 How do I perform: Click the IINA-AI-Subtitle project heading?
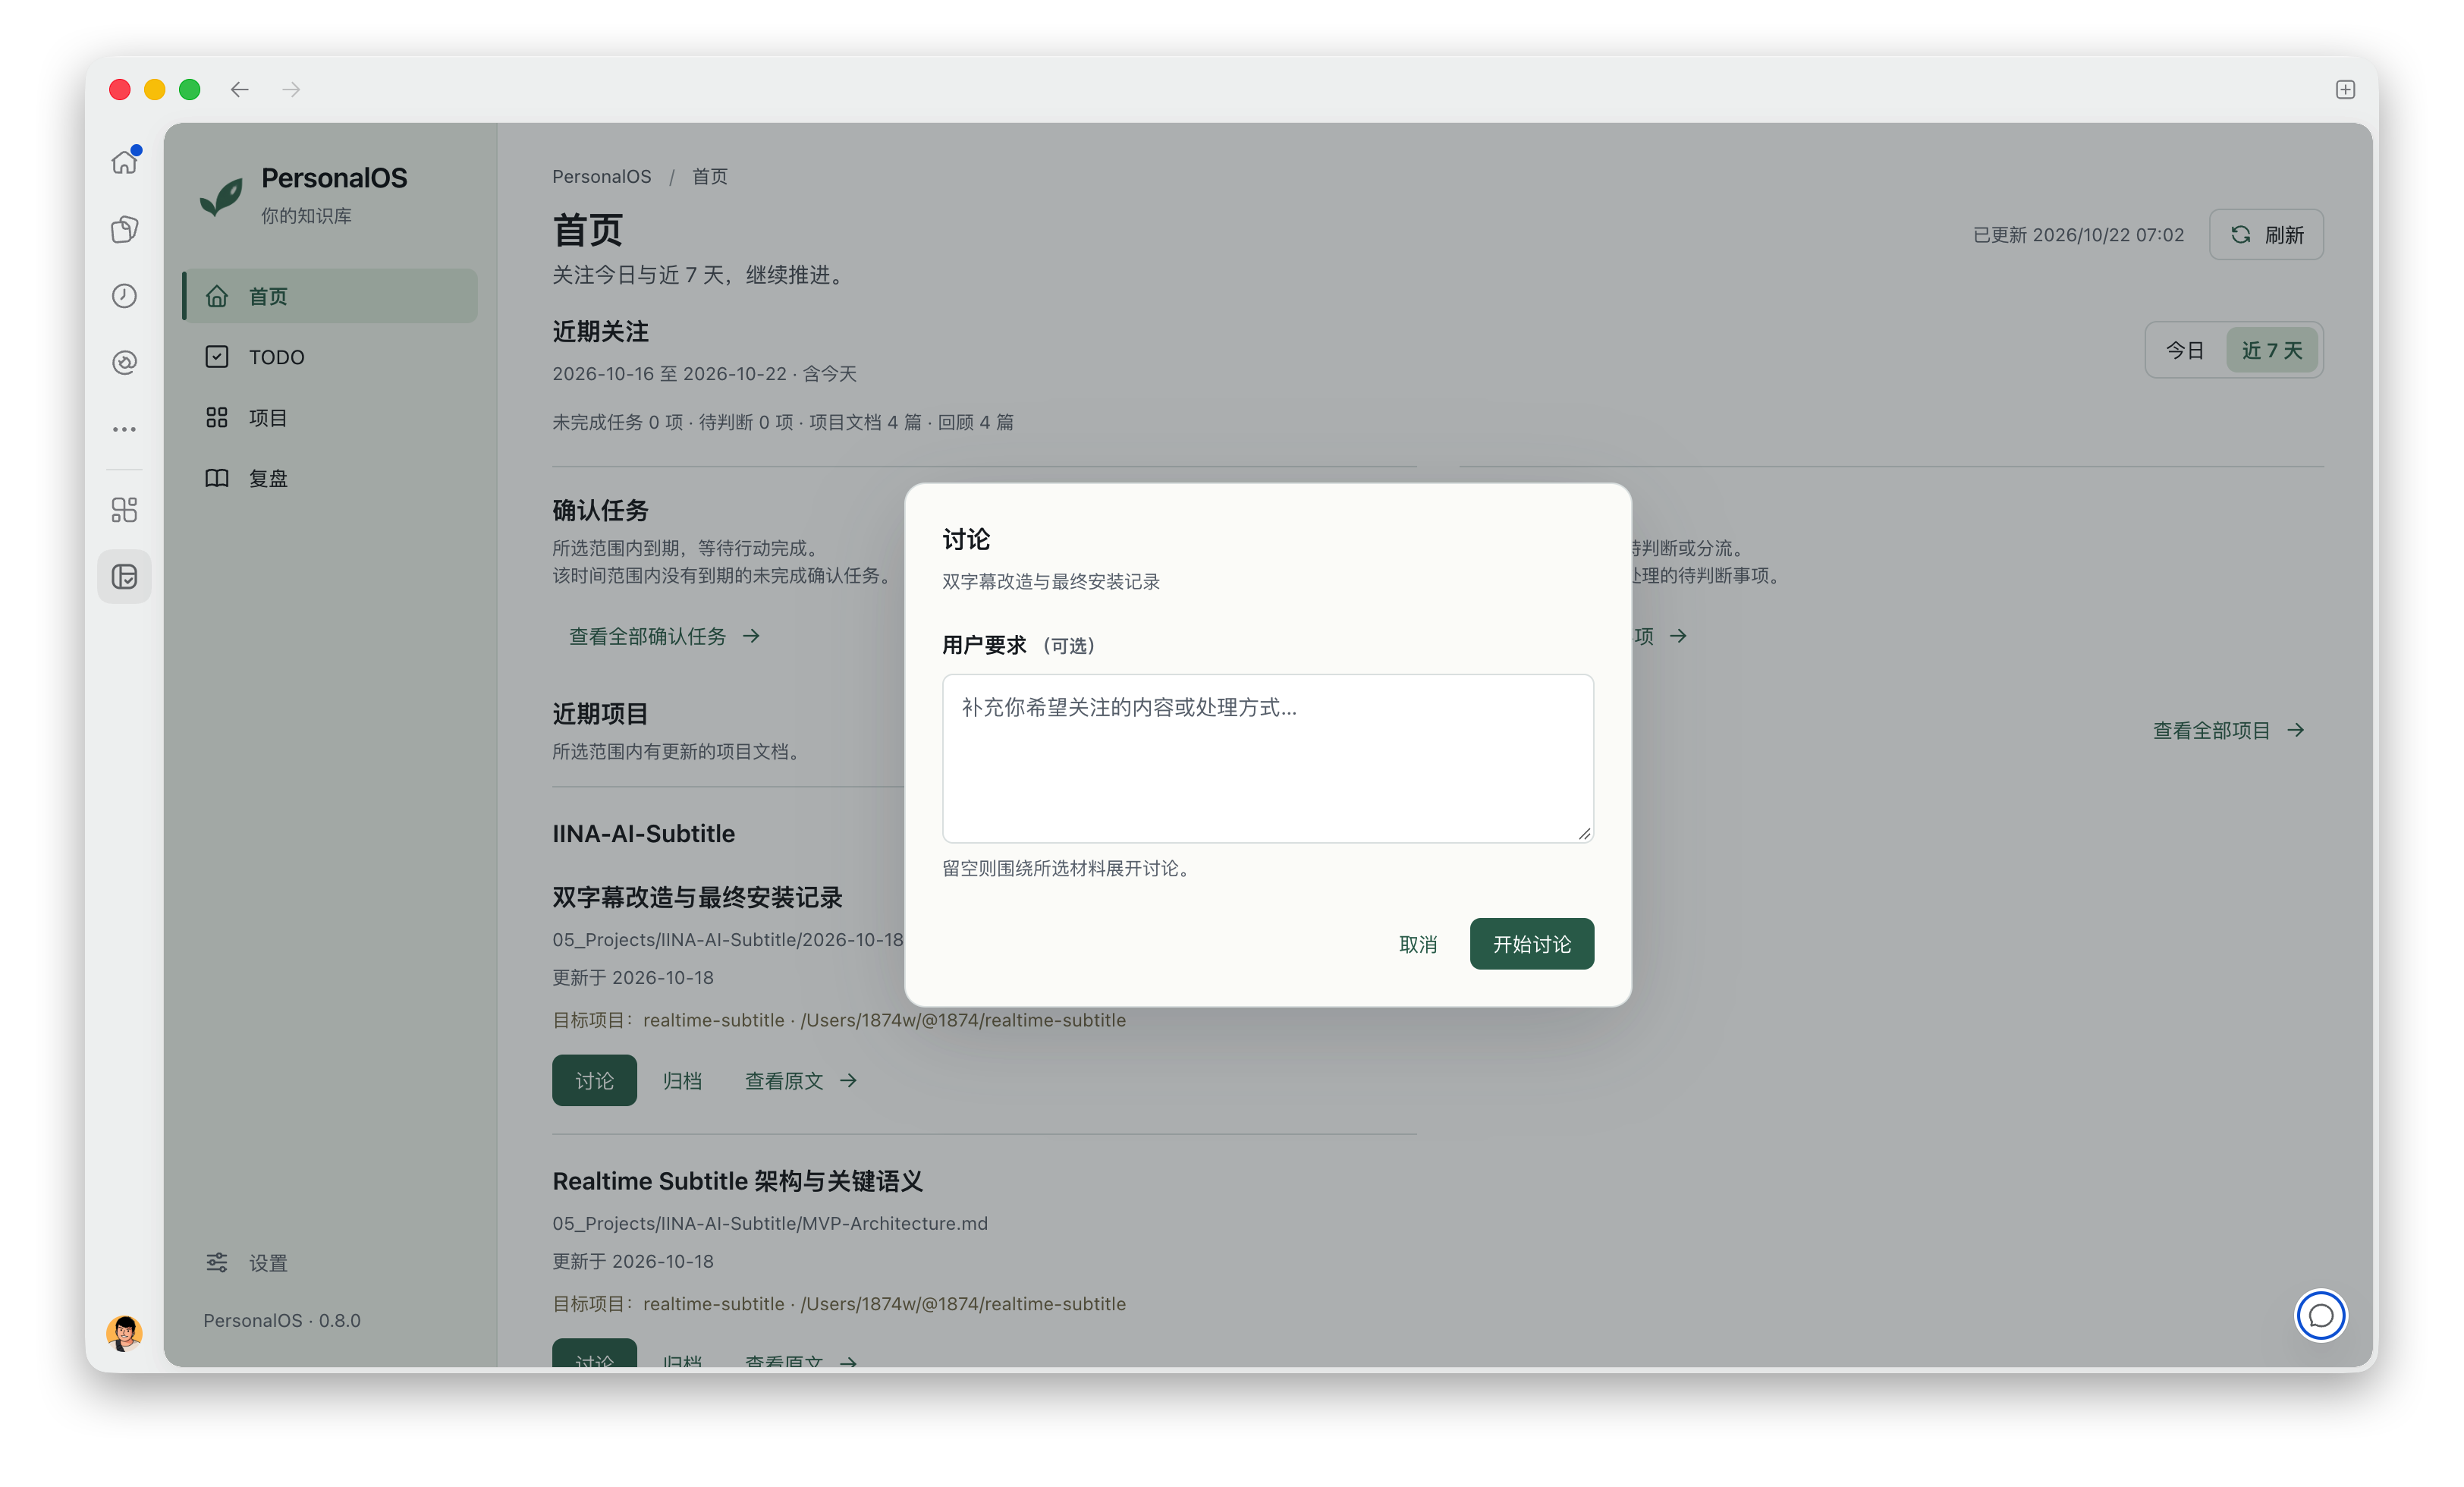pos(643,834)
